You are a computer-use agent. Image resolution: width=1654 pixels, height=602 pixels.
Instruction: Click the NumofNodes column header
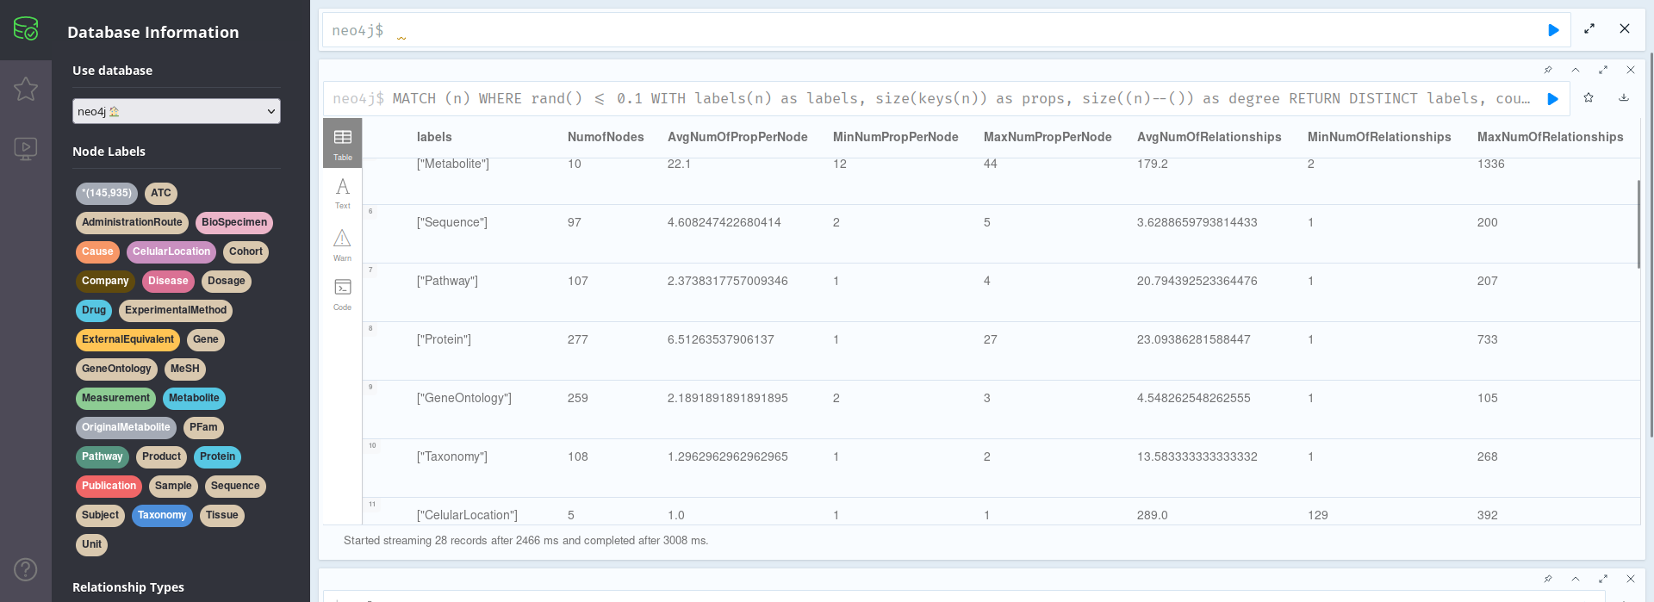pyautogui.click(x=606, y=137)
